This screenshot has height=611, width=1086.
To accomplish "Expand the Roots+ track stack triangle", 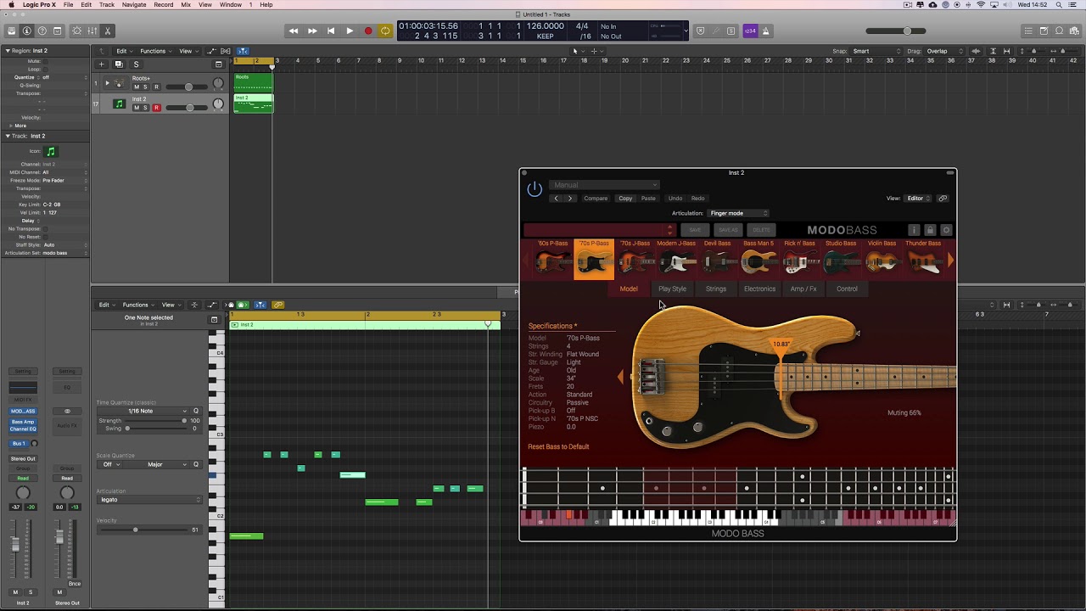I will pyautogui.click(x=107, y=83).
